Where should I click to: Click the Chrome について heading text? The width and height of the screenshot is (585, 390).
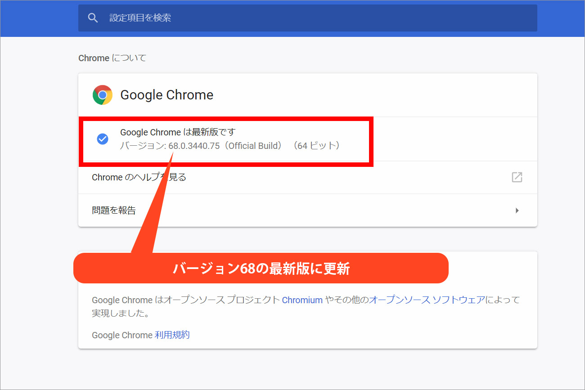click(x=112, y=58)
